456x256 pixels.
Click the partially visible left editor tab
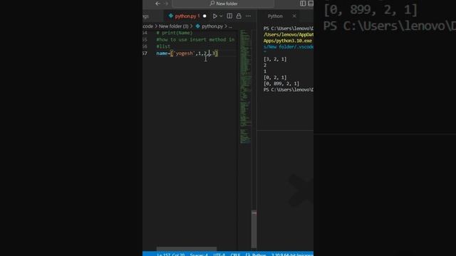coord(146,16)
